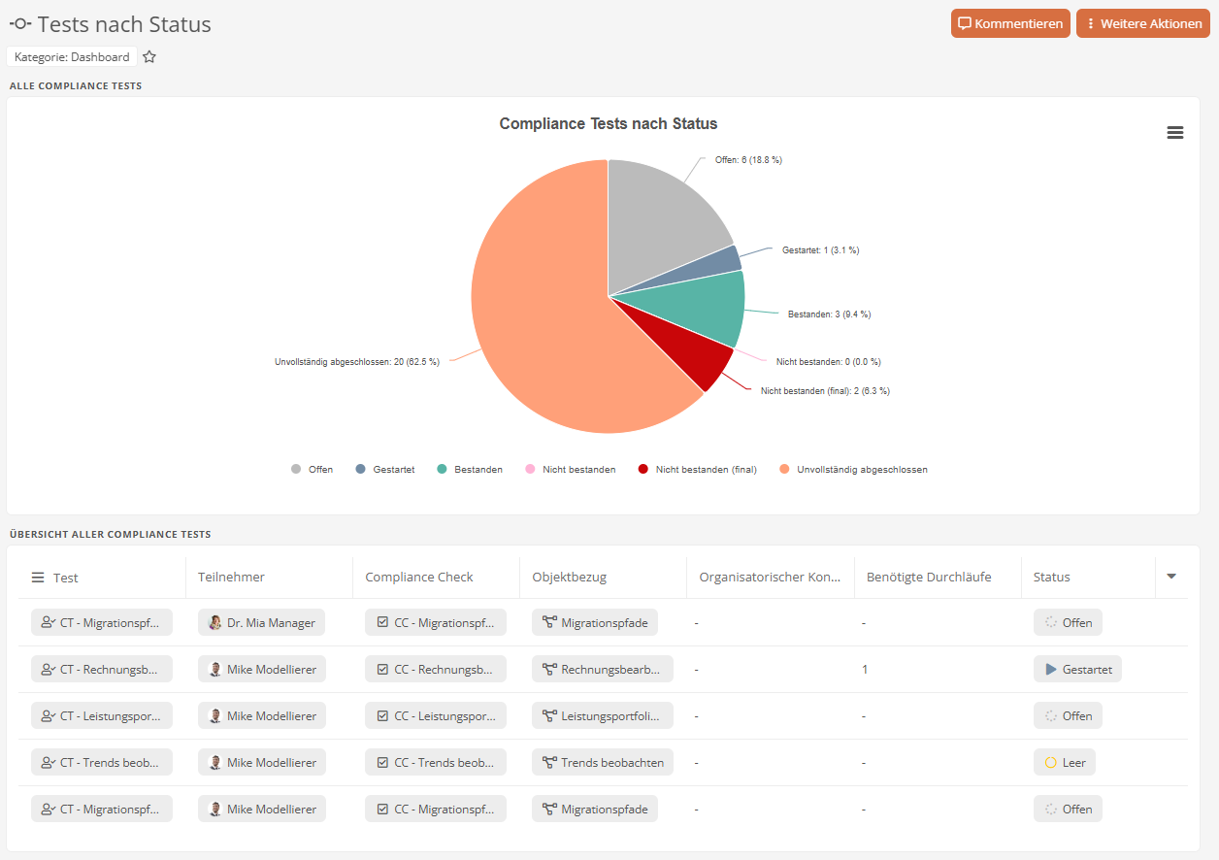Click the Gestartet play status chip

tap(1077, 670)
